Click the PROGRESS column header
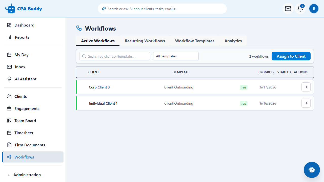 (266, 72)
